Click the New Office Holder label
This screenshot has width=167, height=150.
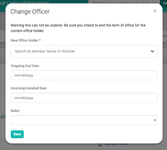tap(25, 40)
